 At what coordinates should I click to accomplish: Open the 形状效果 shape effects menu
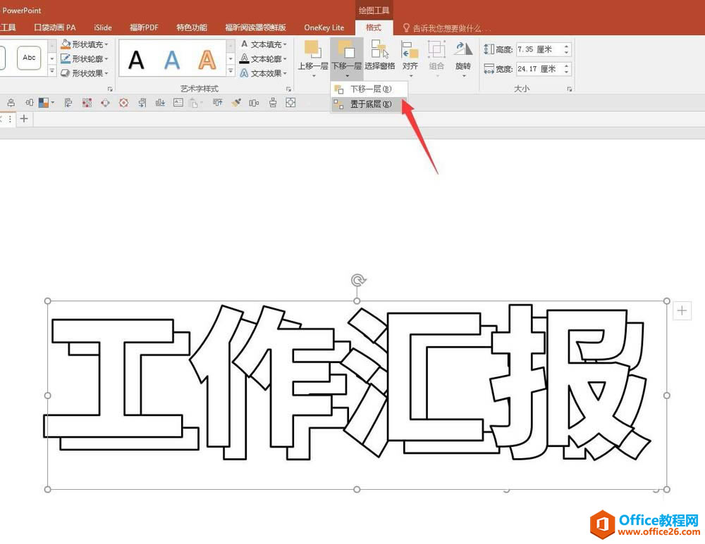[x=85, y=72]
